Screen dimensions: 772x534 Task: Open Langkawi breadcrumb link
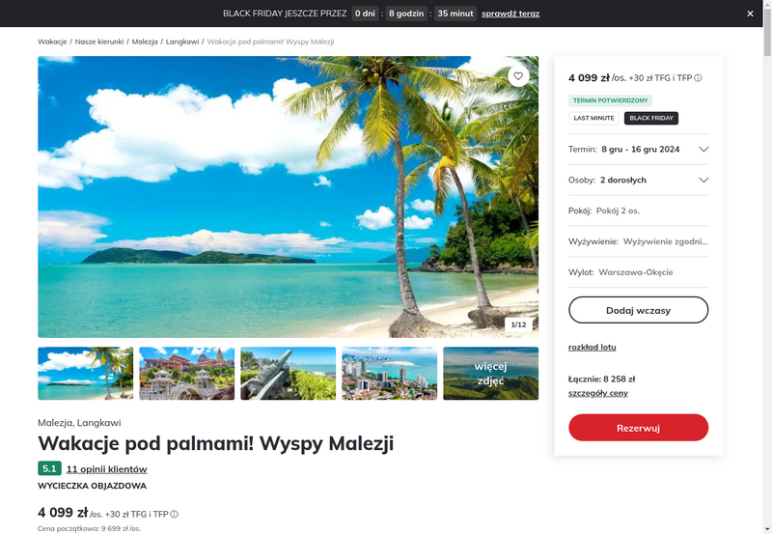(182, 42)
